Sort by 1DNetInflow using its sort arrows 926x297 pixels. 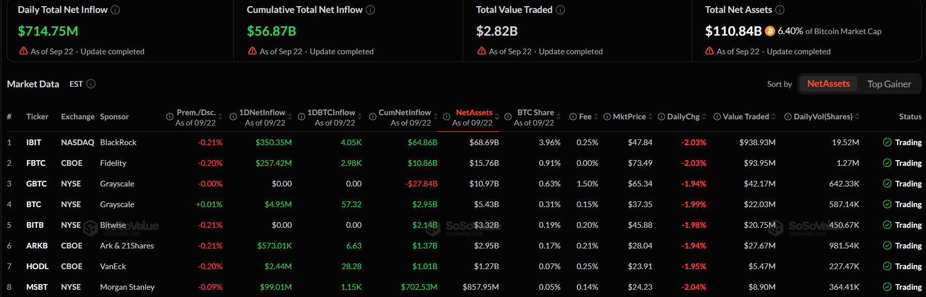point(290,117)
